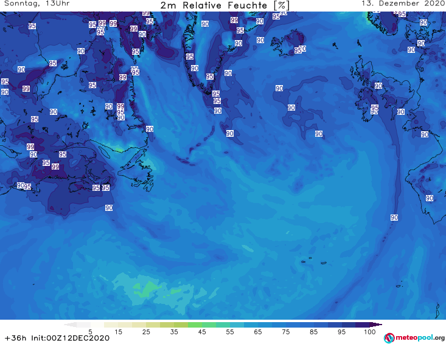Click the '13. Dezember 2020' date label
This screenshot has height=344, width=446.
coord(403,4)
